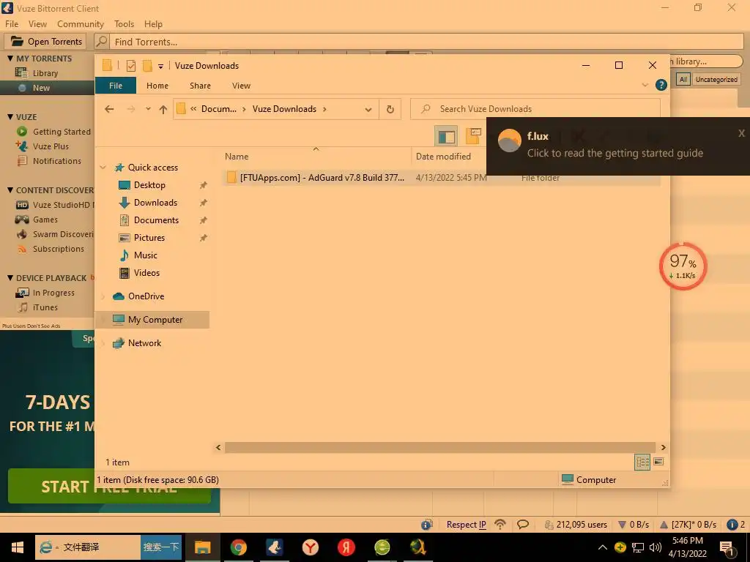Click the Explorer horizontal scrollbar track
The image size is (750, 562).
(x=440, y=447)
